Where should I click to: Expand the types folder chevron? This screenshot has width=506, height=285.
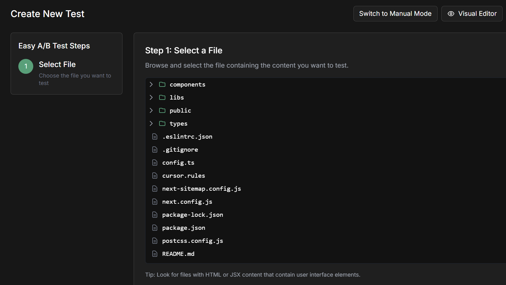pos(151,123)
